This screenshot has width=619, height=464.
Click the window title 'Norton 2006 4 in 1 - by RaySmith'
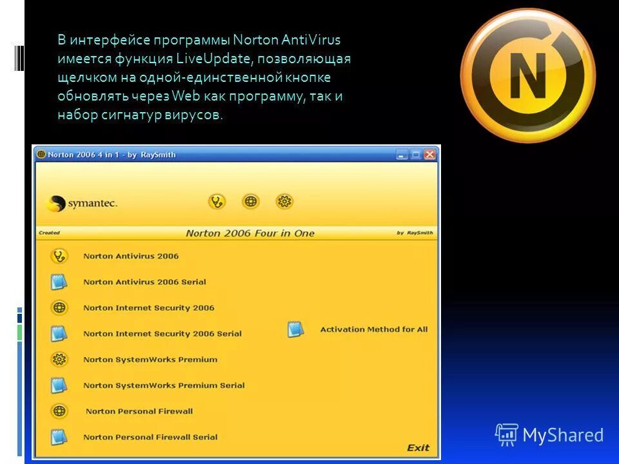(x=112, y=155)
